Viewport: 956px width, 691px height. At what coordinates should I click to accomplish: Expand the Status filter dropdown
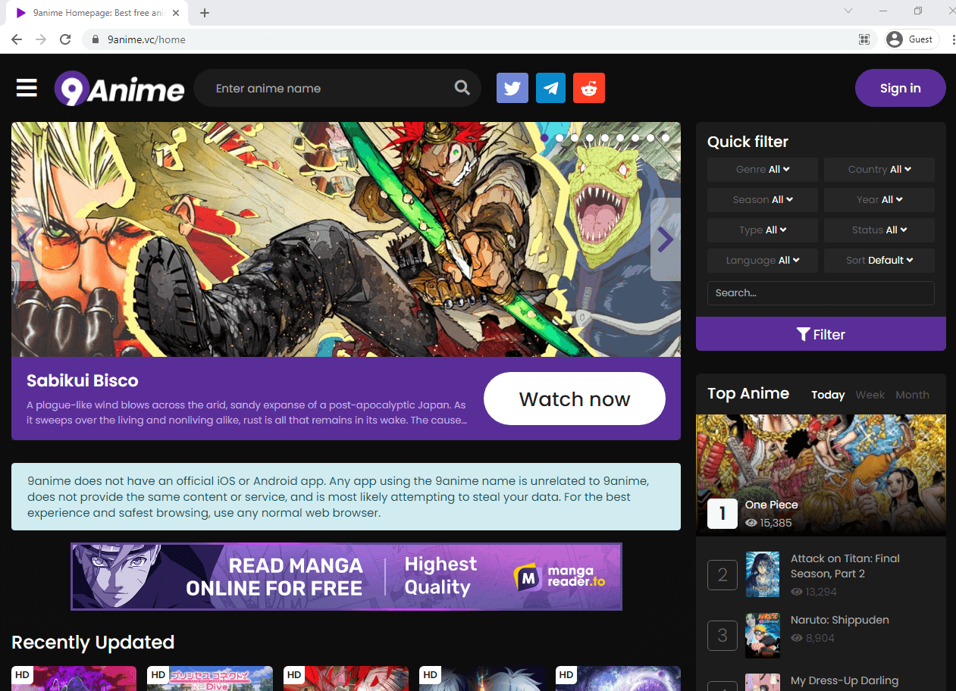pyautogui.click(x=879, y=230)
